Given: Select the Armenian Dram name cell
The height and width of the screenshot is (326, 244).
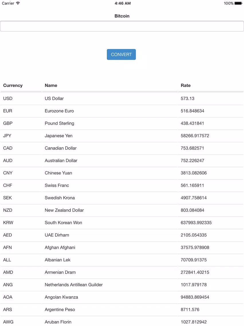Looking at the screenshot, I should point(60,272).
